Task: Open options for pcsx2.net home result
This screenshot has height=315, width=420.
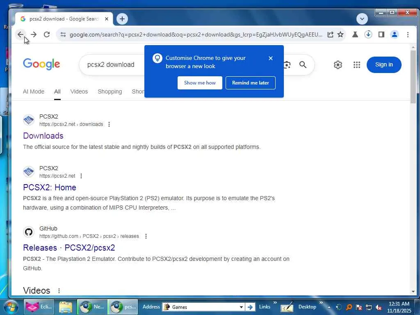Action: [81, 176]
